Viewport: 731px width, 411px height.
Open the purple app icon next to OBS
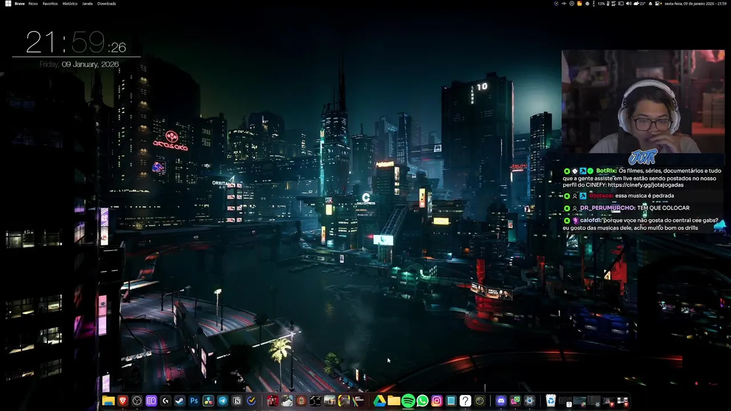(x=151, y=401)
